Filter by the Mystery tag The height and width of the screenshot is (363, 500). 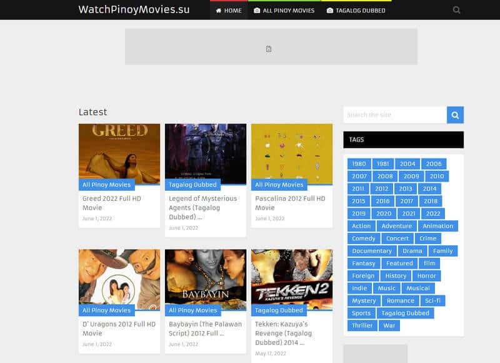click(x=364, y=301)
